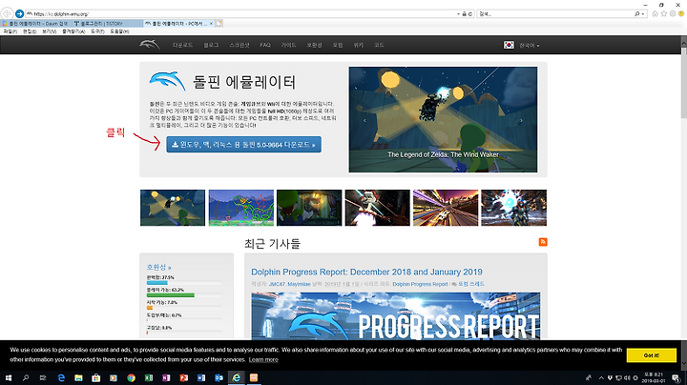Launch Microsoft Edge from the taskbar
The height and width of the screenshot is (385, 687).
click(x=61, y=377)
